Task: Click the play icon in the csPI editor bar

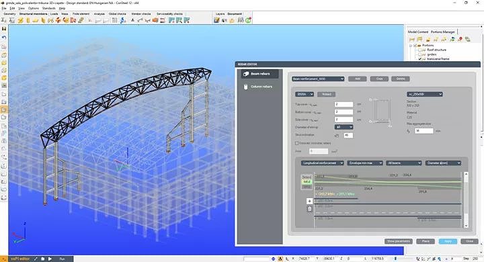Action: coord(50,259)
